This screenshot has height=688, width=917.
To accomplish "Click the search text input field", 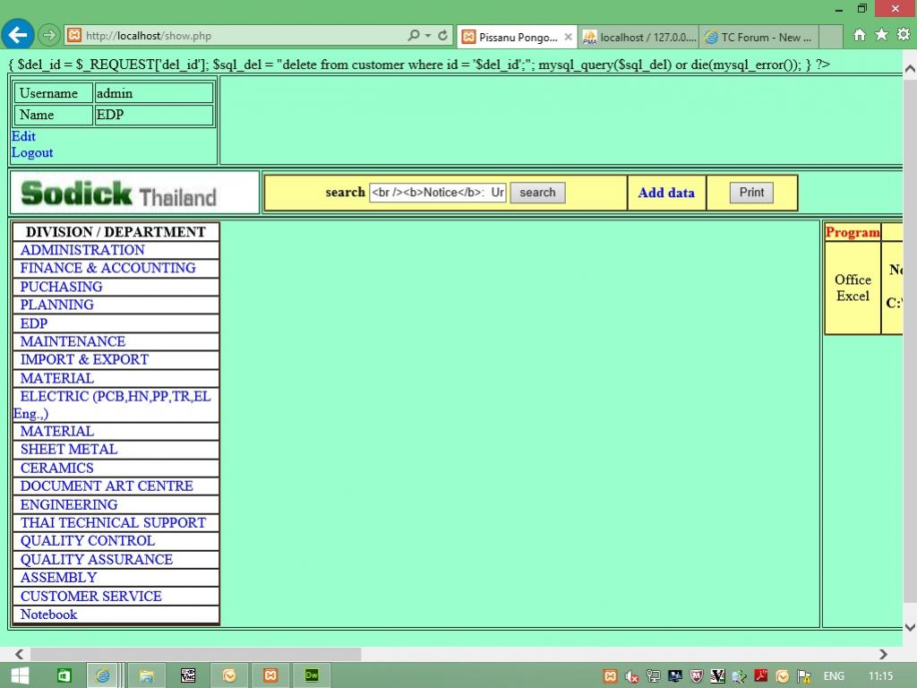I will tap(437, 193).
